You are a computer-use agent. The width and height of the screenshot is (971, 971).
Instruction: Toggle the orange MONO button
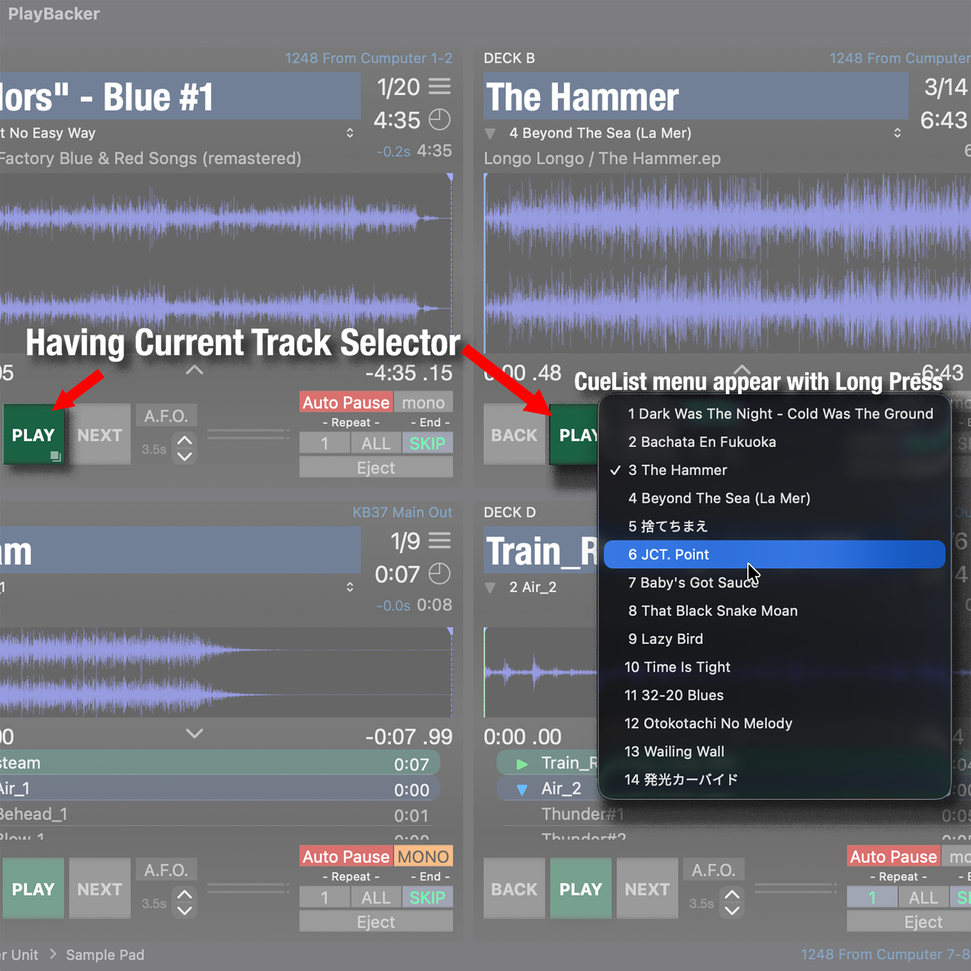(423, 857)
